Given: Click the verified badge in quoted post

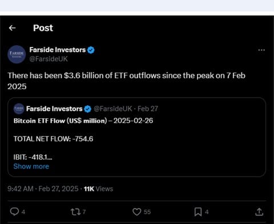Looking at the screenshot, I should [x=87, y=109].
